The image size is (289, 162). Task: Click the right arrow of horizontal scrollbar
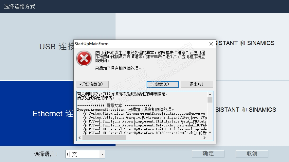click(205, 138)
